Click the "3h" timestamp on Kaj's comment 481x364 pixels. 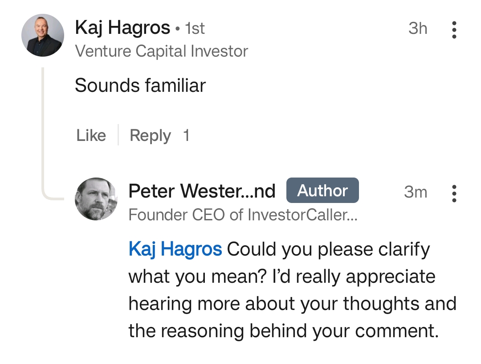pos(417,29)
